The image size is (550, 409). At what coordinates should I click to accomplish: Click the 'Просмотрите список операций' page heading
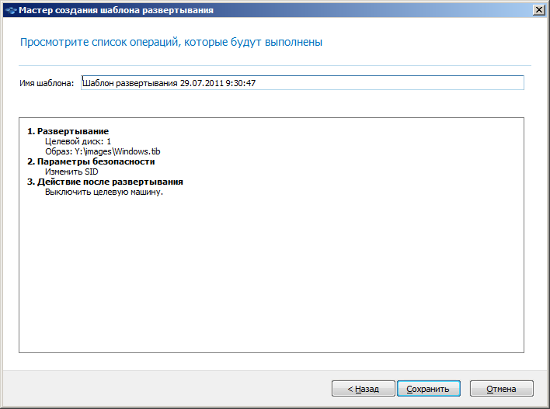click(171, 43)
